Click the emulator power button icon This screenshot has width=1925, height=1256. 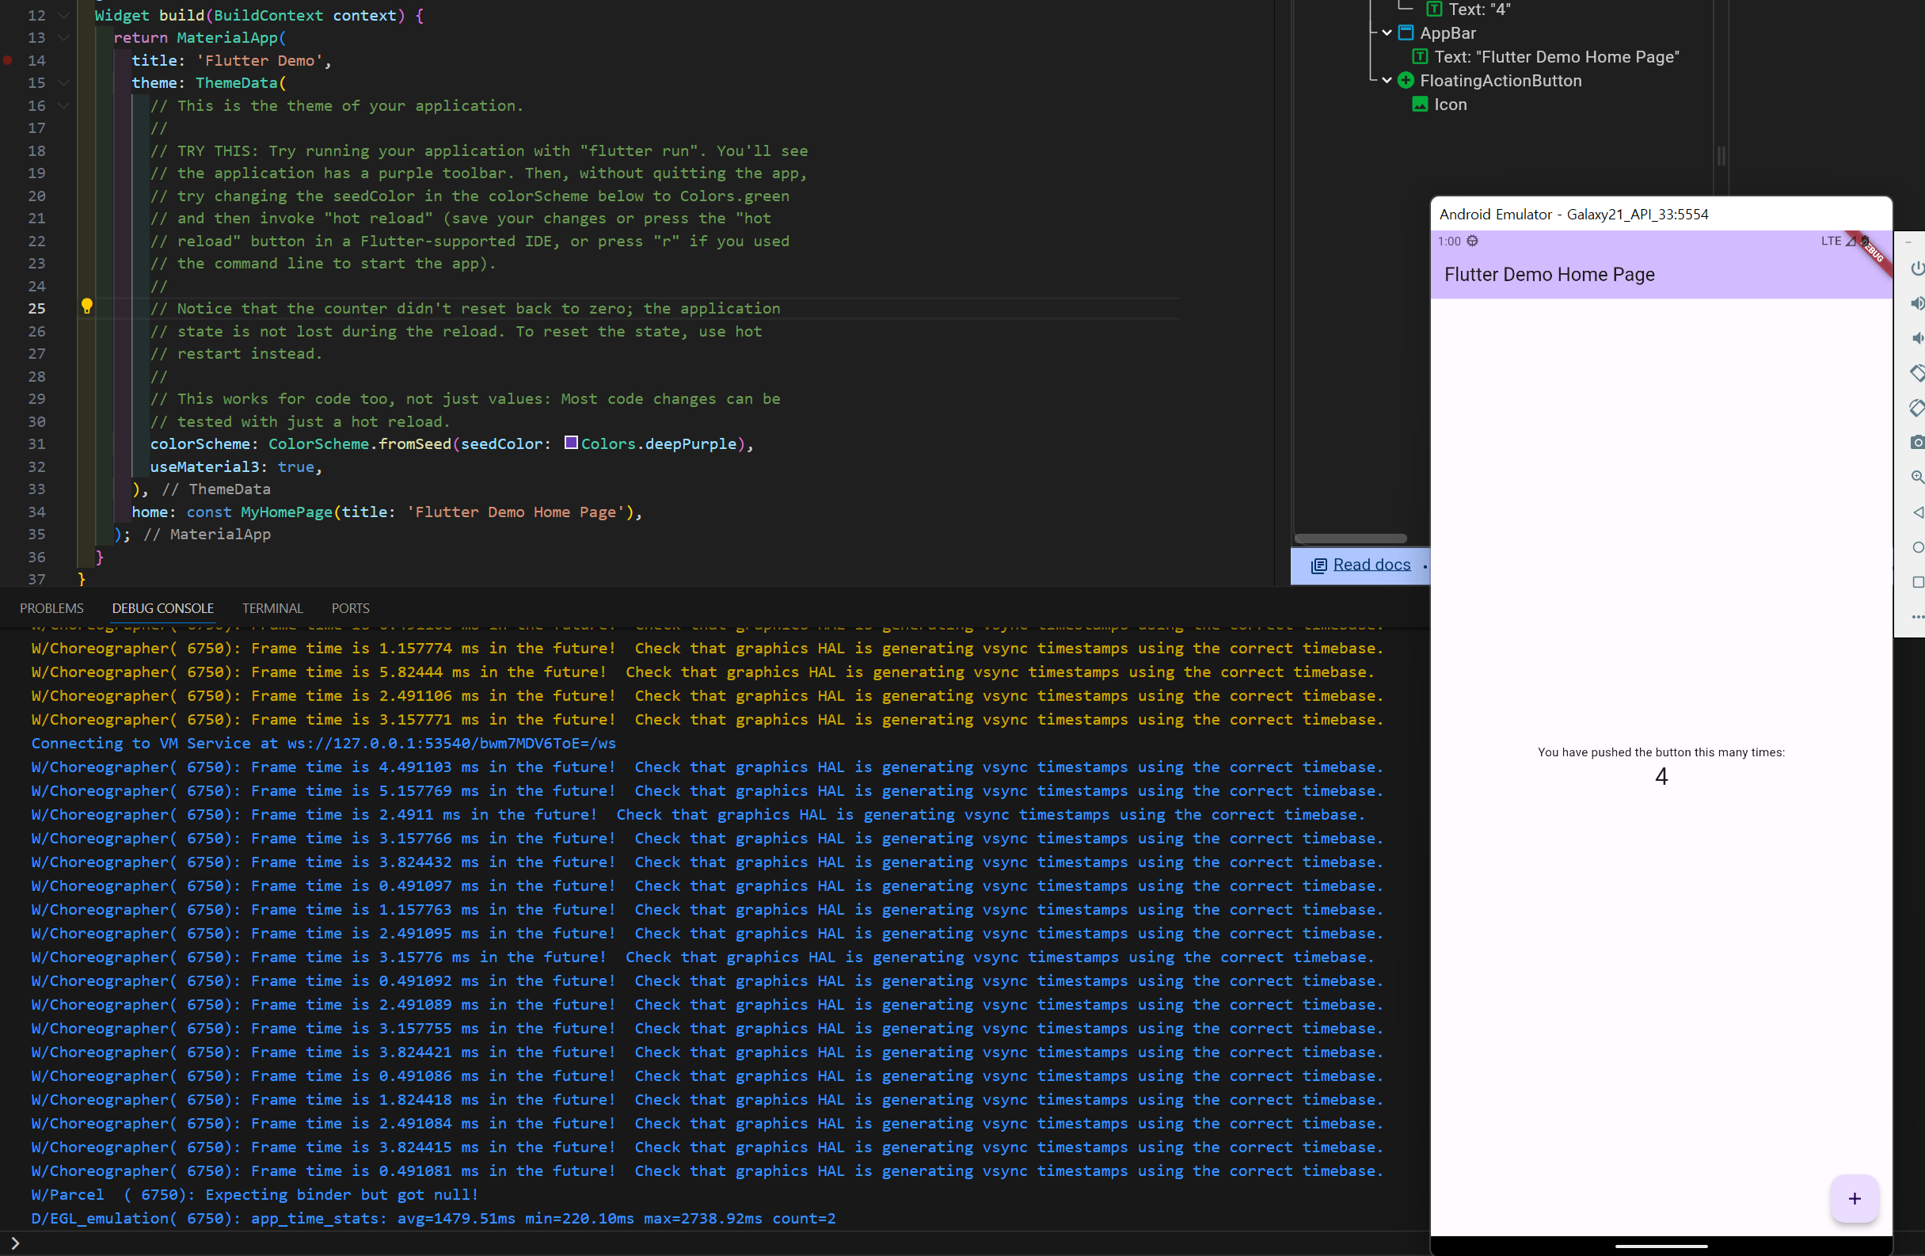(x=1916, y=268)
